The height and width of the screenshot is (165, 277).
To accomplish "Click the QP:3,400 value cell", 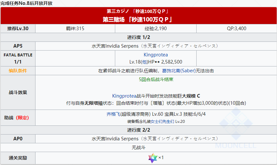I will 237,29.
